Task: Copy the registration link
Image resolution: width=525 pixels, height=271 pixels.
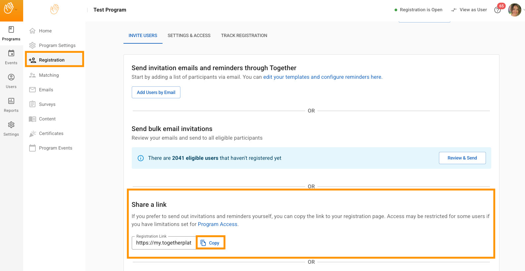Action: 211,243
